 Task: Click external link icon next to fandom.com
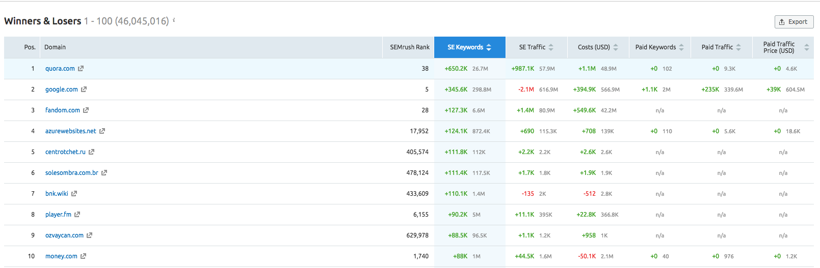(86, 110)
